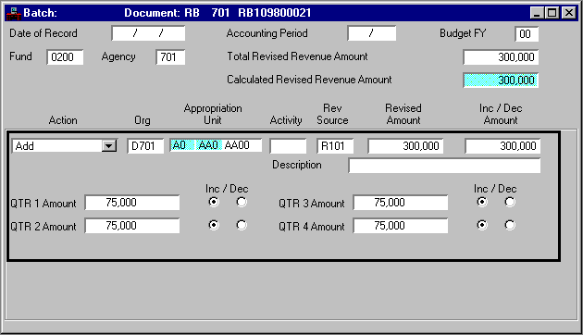Click the Inc / Dec Amount field

click(502, 145)
